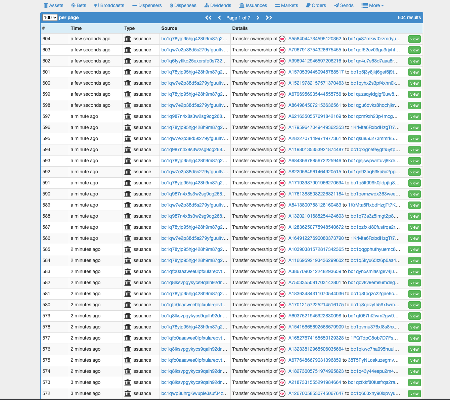
Task: Click the asset icon in row 580
Action: (x=282, y=305)
